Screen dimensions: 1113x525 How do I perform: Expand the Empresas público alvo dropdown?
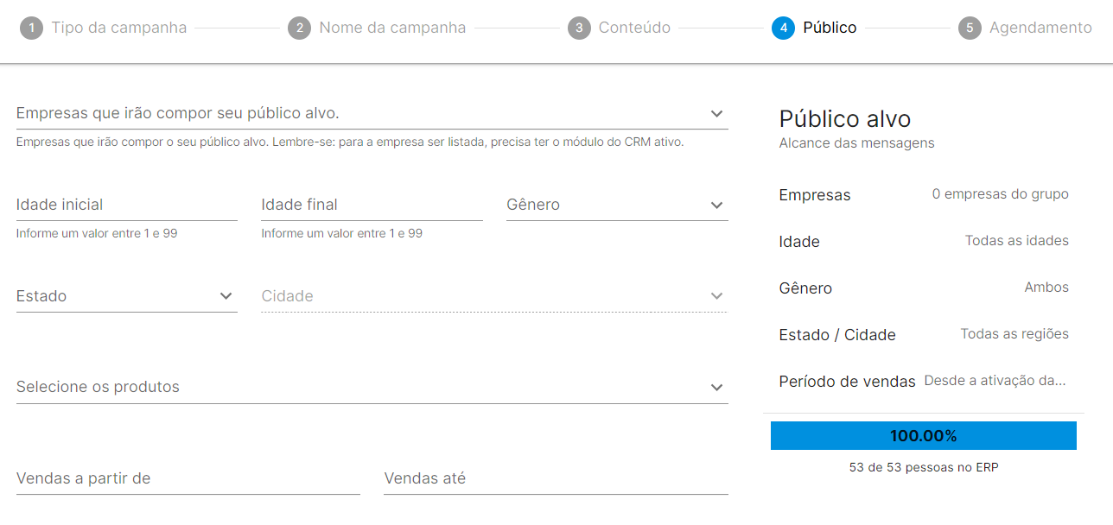pos(716,114)
